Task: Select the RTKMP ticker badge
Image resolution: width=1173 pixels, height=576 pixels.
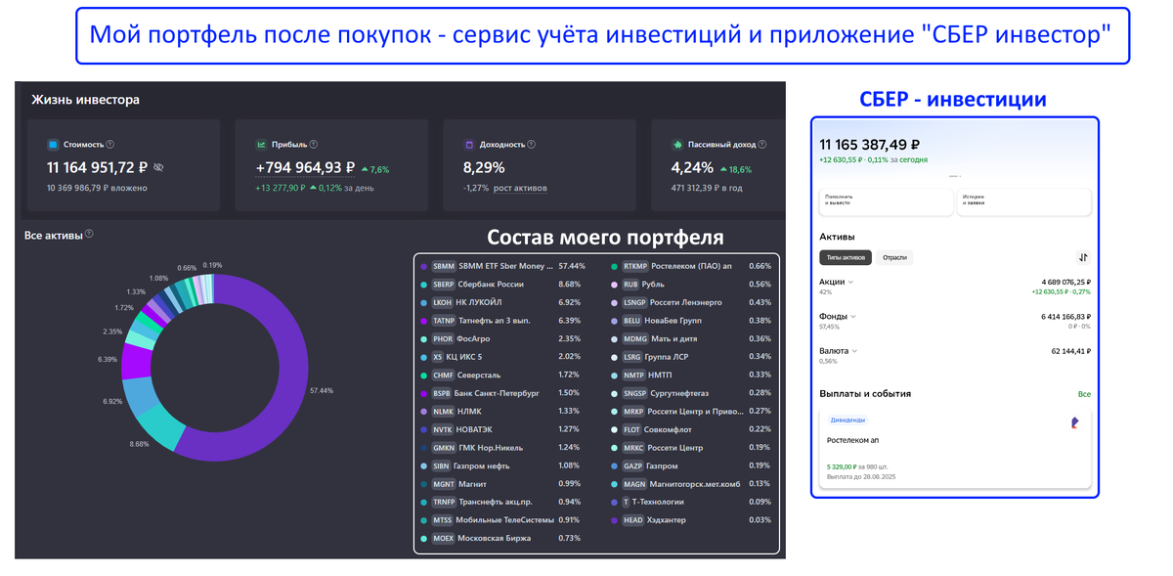Action: coord(635,266)
